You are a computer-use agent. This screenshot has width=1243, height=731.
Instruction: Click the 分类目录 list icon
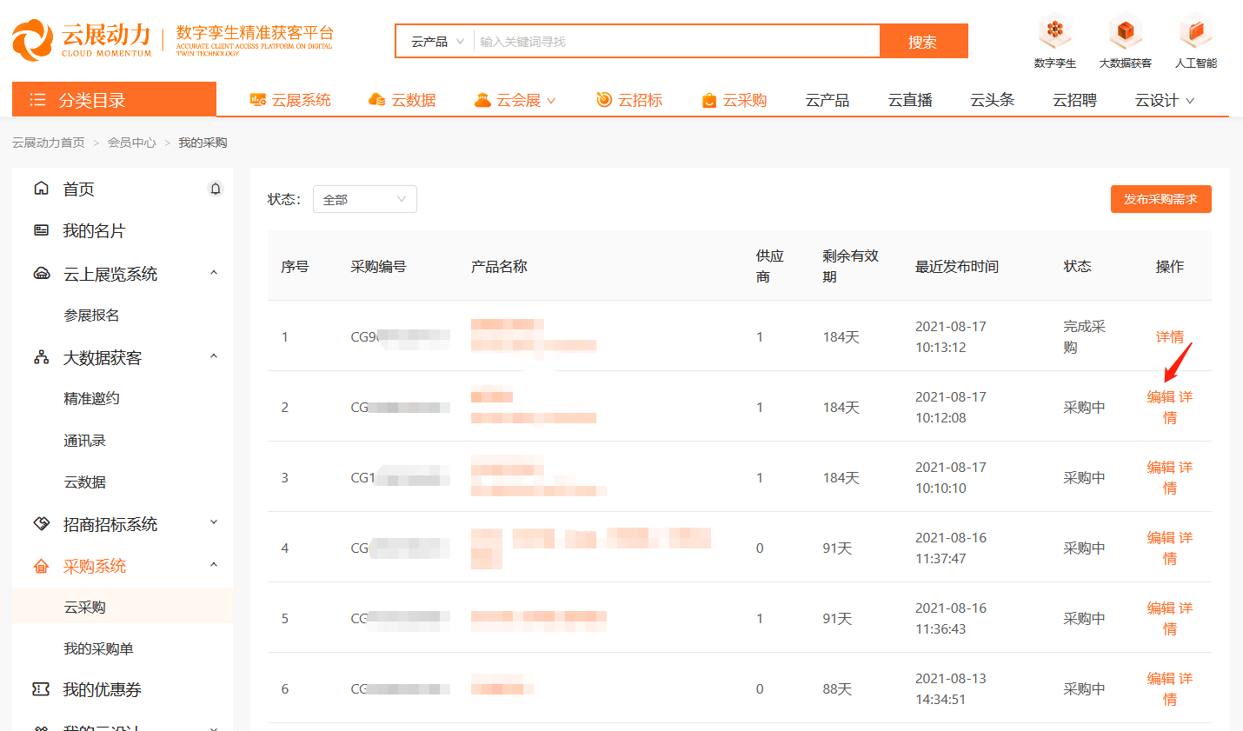38,98
